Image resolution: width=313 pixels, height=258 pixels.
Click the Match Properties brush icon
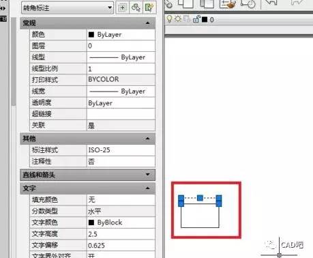[x=228, y=4]
